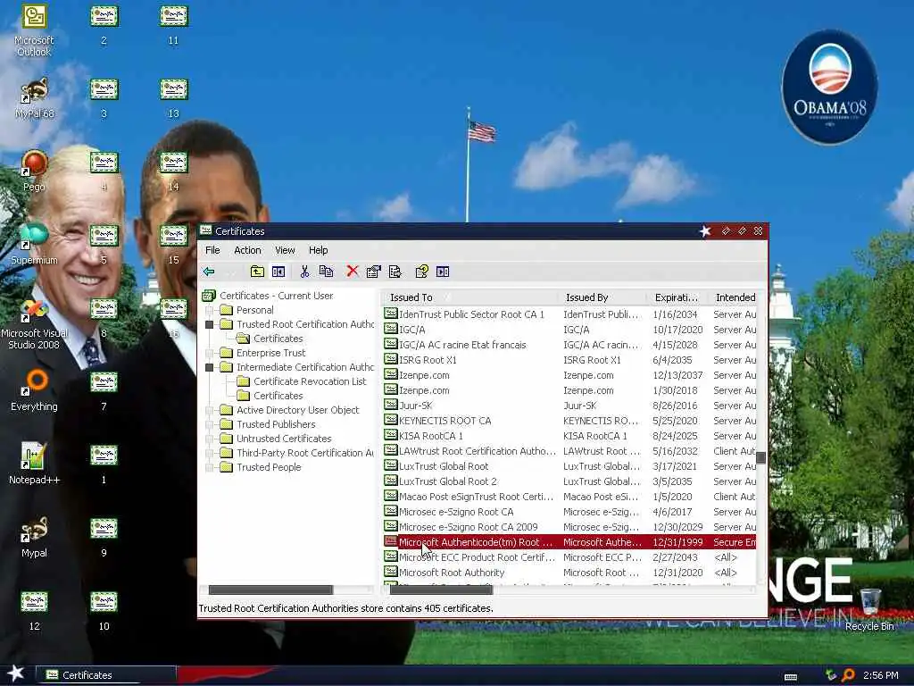914x686 pixels.
Task: Select the certificate file named 2 on desktop
Action: 104,24
